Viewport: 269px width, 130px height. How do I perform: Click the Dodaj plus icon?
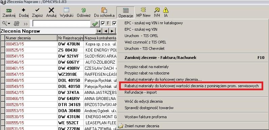pos(24,10)
